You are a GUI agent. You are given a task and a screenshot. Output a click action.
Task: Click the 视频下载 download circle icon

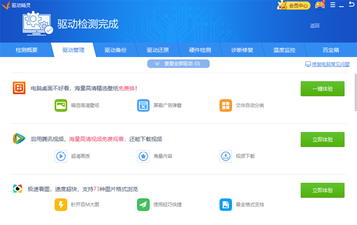pos(226,156)
